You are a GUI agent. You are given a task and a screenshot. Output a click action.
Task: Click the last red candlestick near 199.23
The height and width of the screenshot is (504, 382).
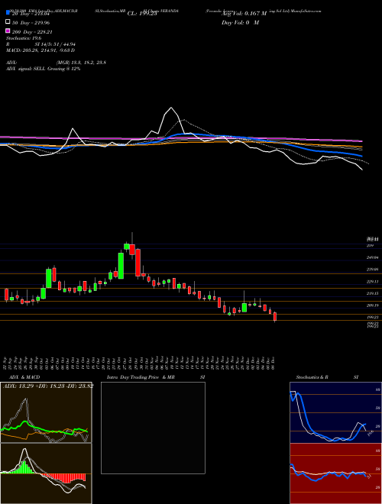275,317
